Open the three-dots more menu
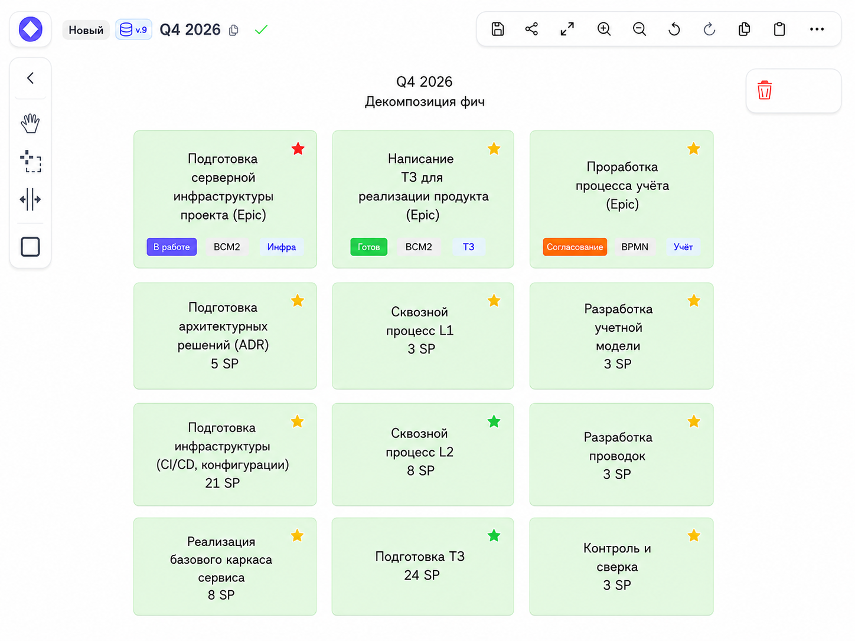855x641 pixels. click(x=817, y=29)
